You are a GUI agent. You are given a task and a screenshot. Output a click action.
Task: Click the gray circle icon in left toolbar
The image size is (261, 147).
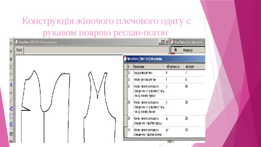tap(11, 59)
